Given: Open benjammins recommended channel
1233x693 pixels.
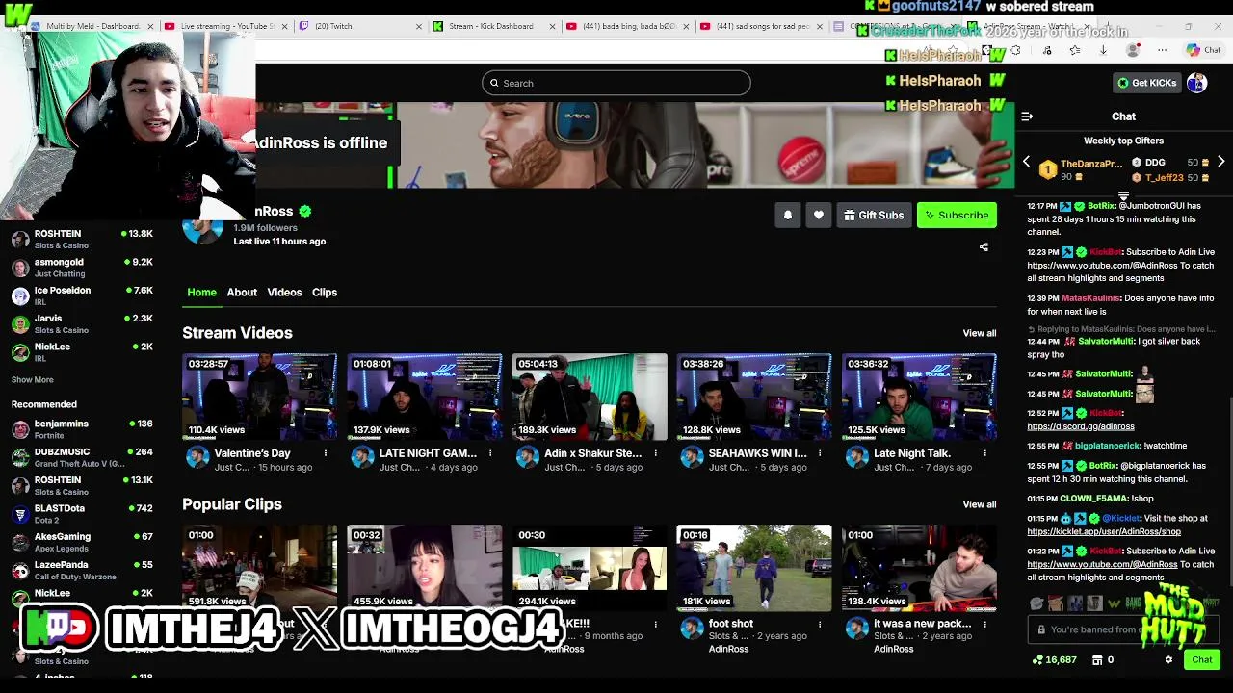Looking at the screenshot, I should pyautogui.click(x=82, y=429).
